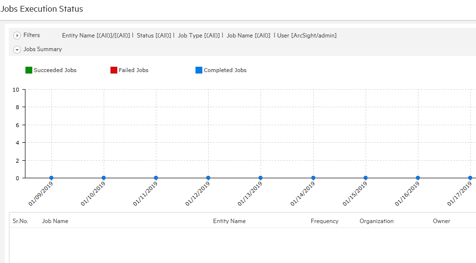This screenshot has height=263, width=476.
Task: Click the User [ArcSight/admin] filter text
Action: click(307, 36)
